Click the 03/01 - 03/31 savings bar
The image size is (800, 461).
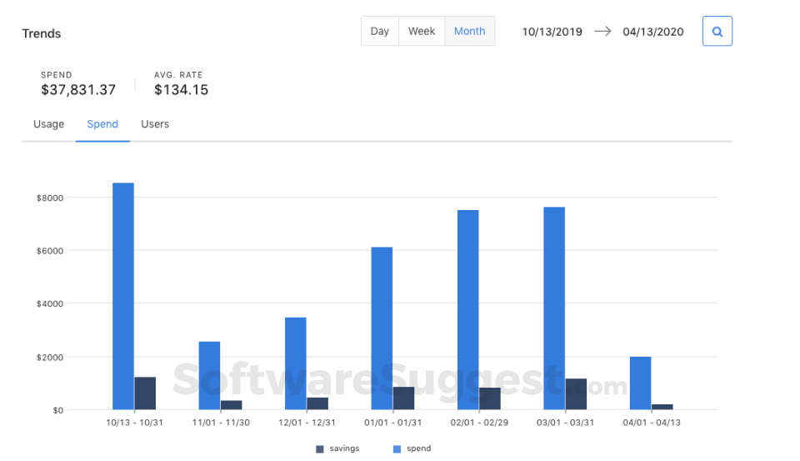(x=576, y=394)
